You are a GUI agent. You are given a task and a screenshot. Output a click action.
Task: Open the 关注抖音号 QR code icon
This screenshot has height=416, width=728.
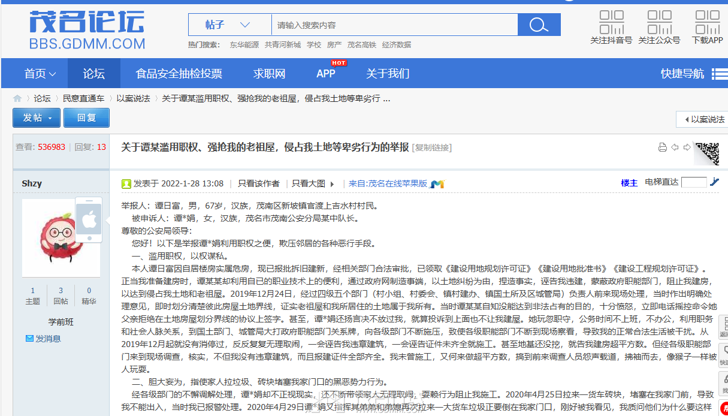click(611, 22)
